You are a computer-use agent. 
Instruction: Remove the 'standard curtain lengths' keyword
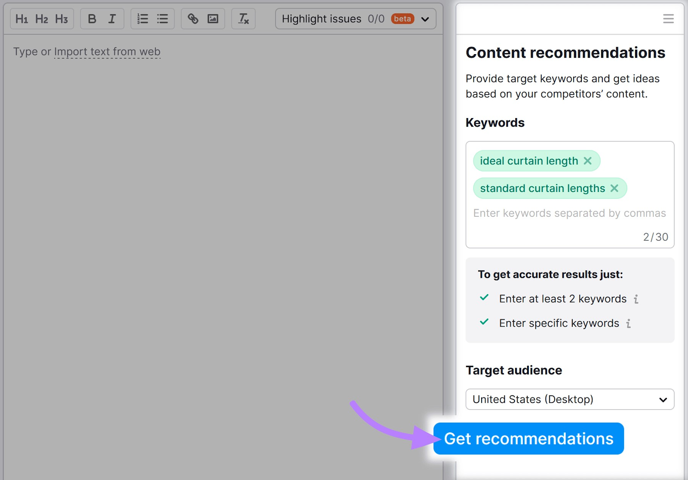click(x=614, y=188)
